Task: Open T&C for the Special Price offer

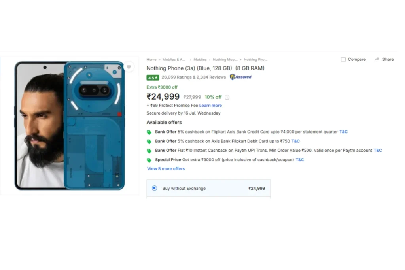Action: point(300,160)
